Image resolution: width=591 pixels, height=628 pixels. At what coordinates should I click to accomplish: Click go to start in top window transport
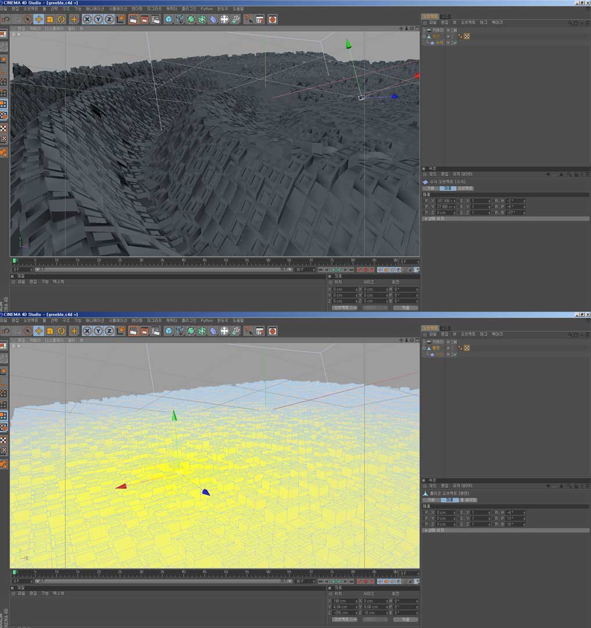(320, 270)
